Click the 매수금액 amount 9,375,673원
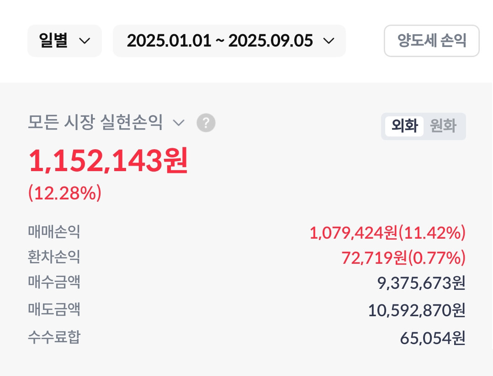493x376 pixels. pos(421,283)
